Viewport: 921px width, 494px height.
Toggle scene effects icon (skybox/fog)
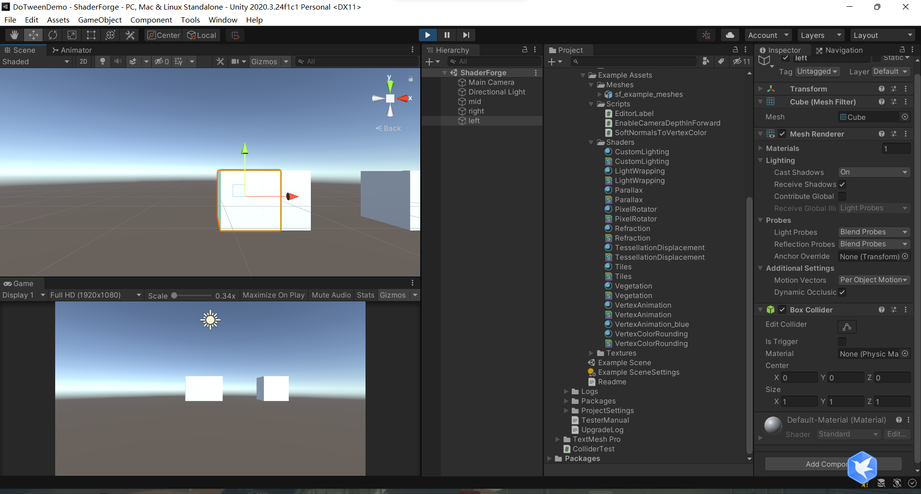click(x=133, y=61)
